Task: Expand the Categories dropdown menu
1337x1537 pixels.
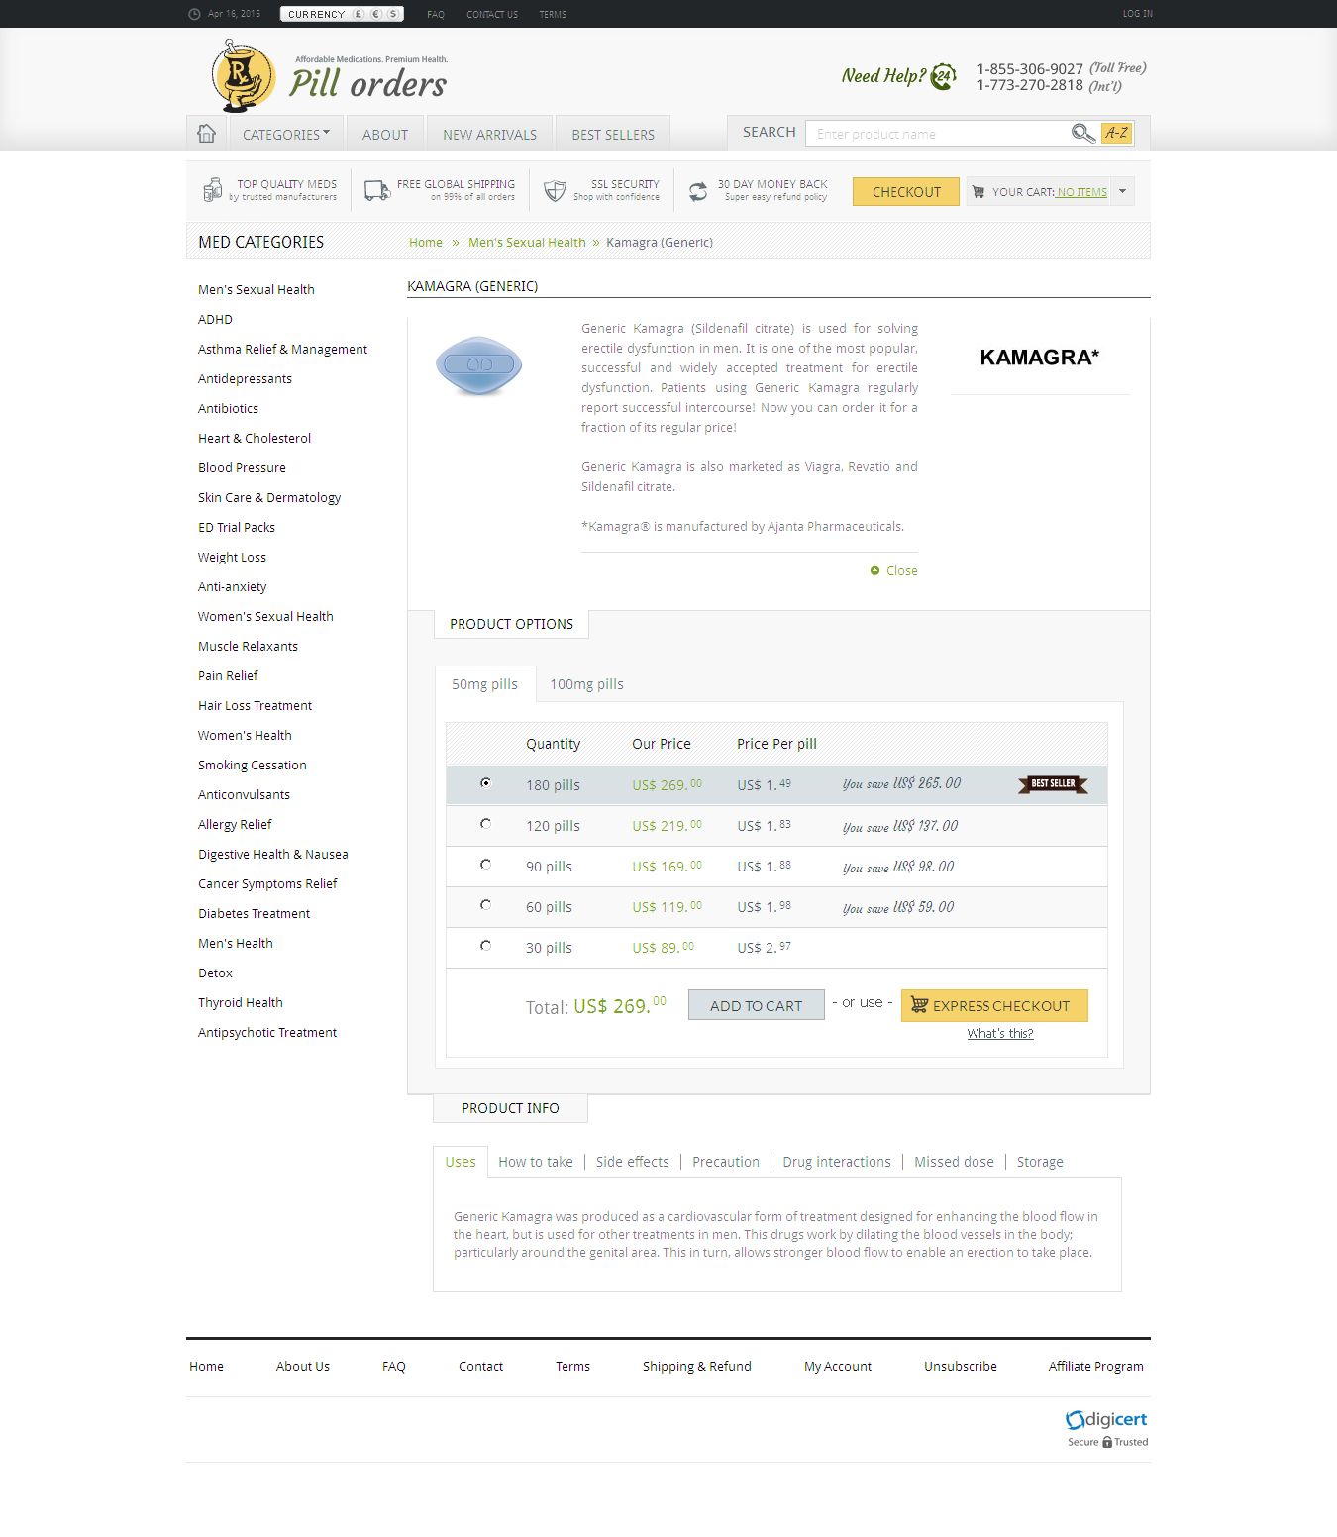Action: (x=286, y=134)
